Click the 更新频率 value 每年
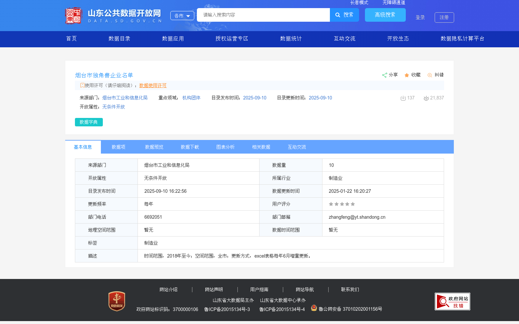The width and height of the screenshot is (519, 324). click(x=149, y=204)
